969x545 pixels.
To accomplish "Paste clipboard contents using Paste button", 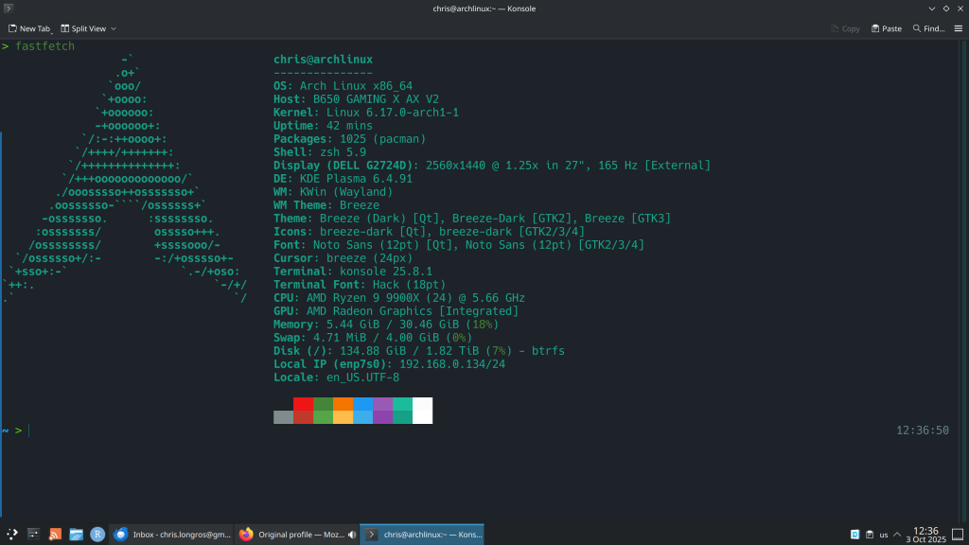I will click(x=886, y=28).
